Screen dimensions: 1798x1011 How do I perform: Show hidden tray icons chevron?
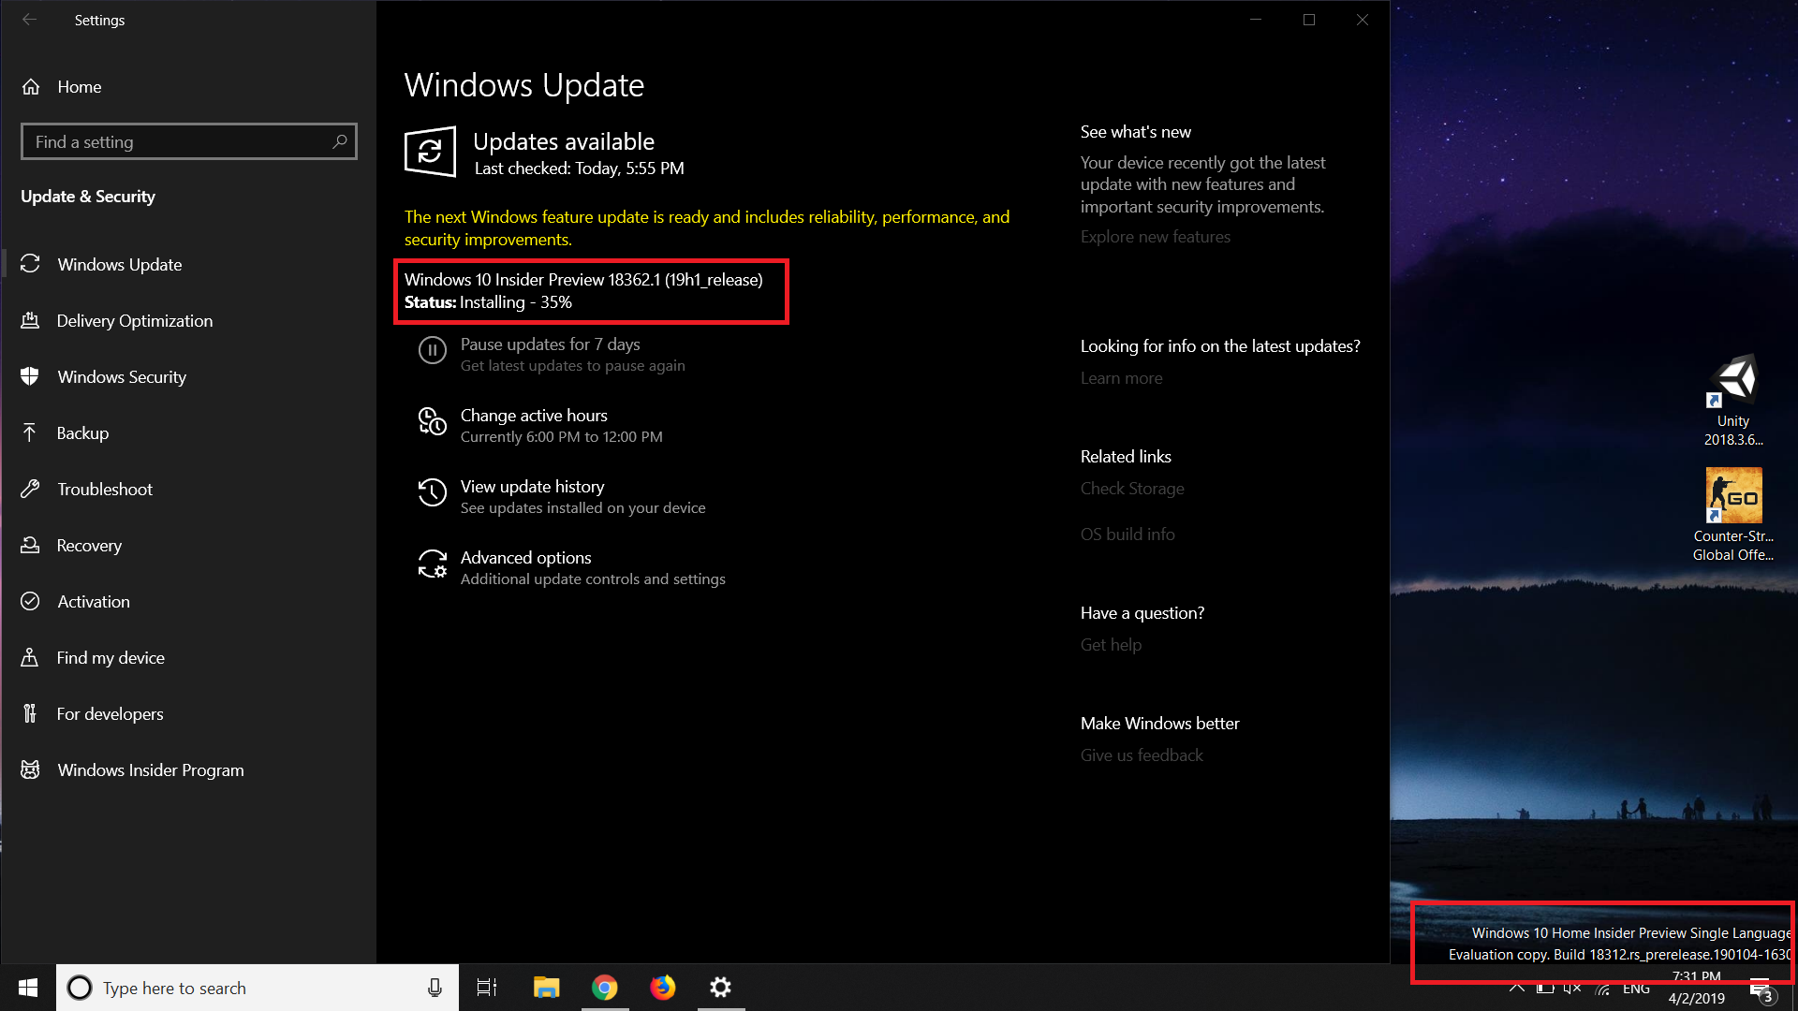point(1516,989)
